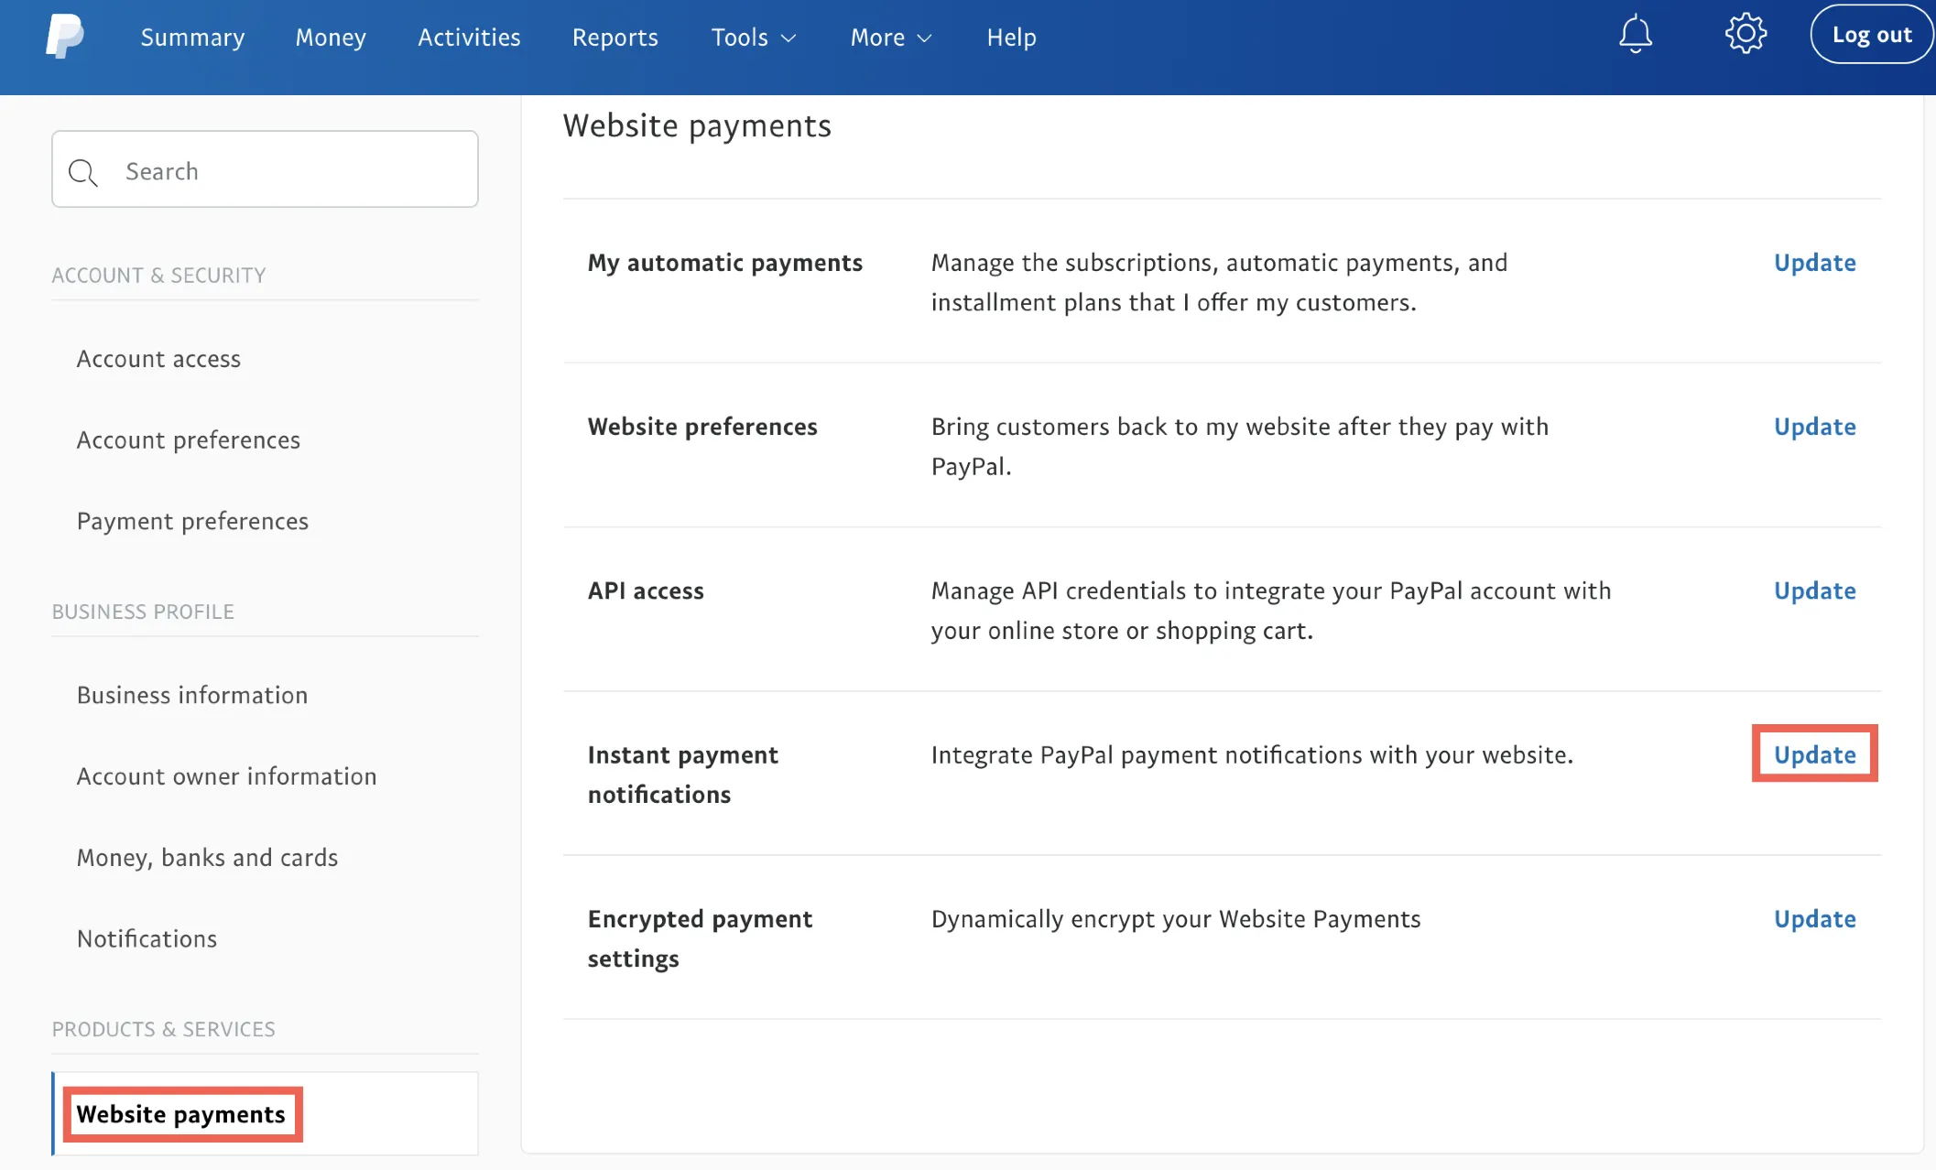Click the 'ACCOUNT & SECURITY' section header
1936x1170 pixels.
click(x=158, y=276)
